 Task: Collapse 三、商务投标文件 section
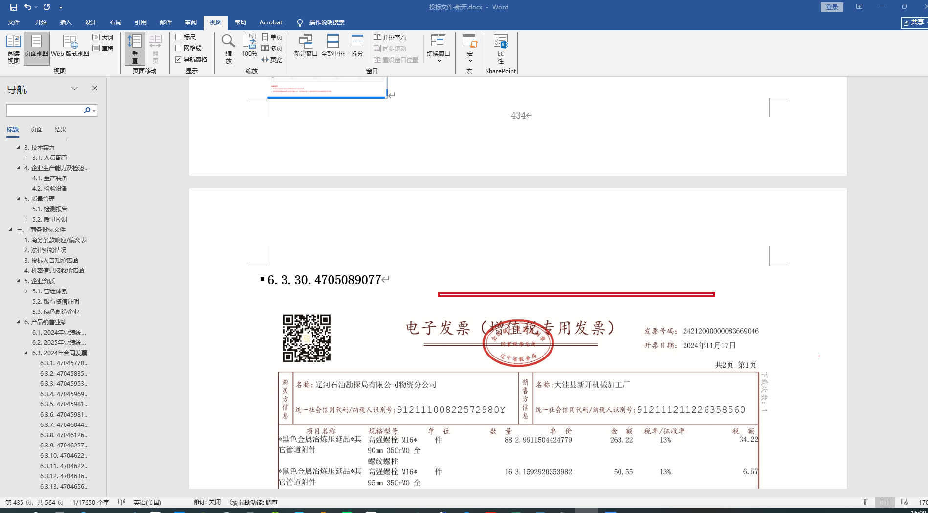[11, 230]
